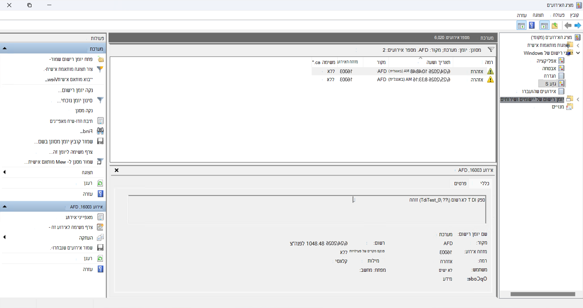The image size is (583, 308).
Task: Sort by the תאריך ושעה column header
Action: tap(421, 62)
